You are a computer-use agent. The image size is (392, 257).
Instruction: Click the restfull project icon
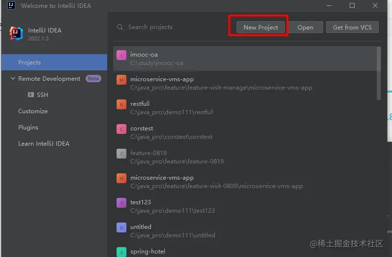(121, 104)
